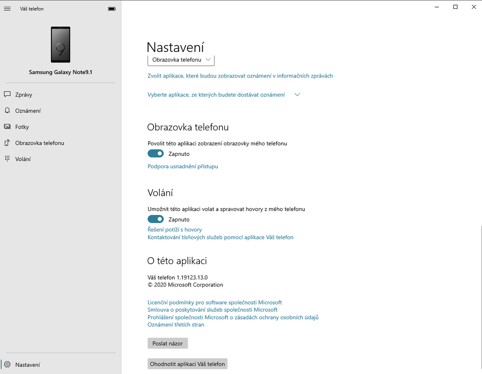This screenshot has width=482, height=374.
Task: Click the Samsung Galaxy Note9.1 device name
Action: (x=60, y=72)
